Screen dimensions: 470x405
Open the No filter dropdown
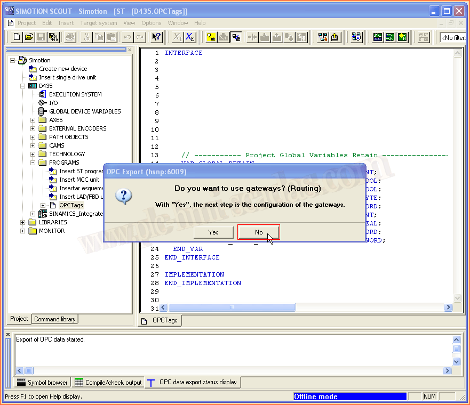453,38
